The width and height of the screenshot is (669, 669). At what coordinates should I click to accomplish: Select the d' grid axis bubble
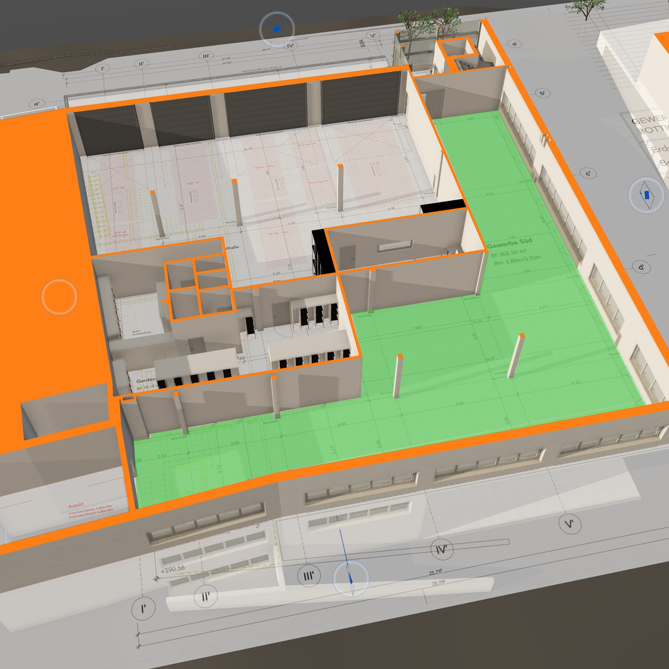click(x=641, y=268)
